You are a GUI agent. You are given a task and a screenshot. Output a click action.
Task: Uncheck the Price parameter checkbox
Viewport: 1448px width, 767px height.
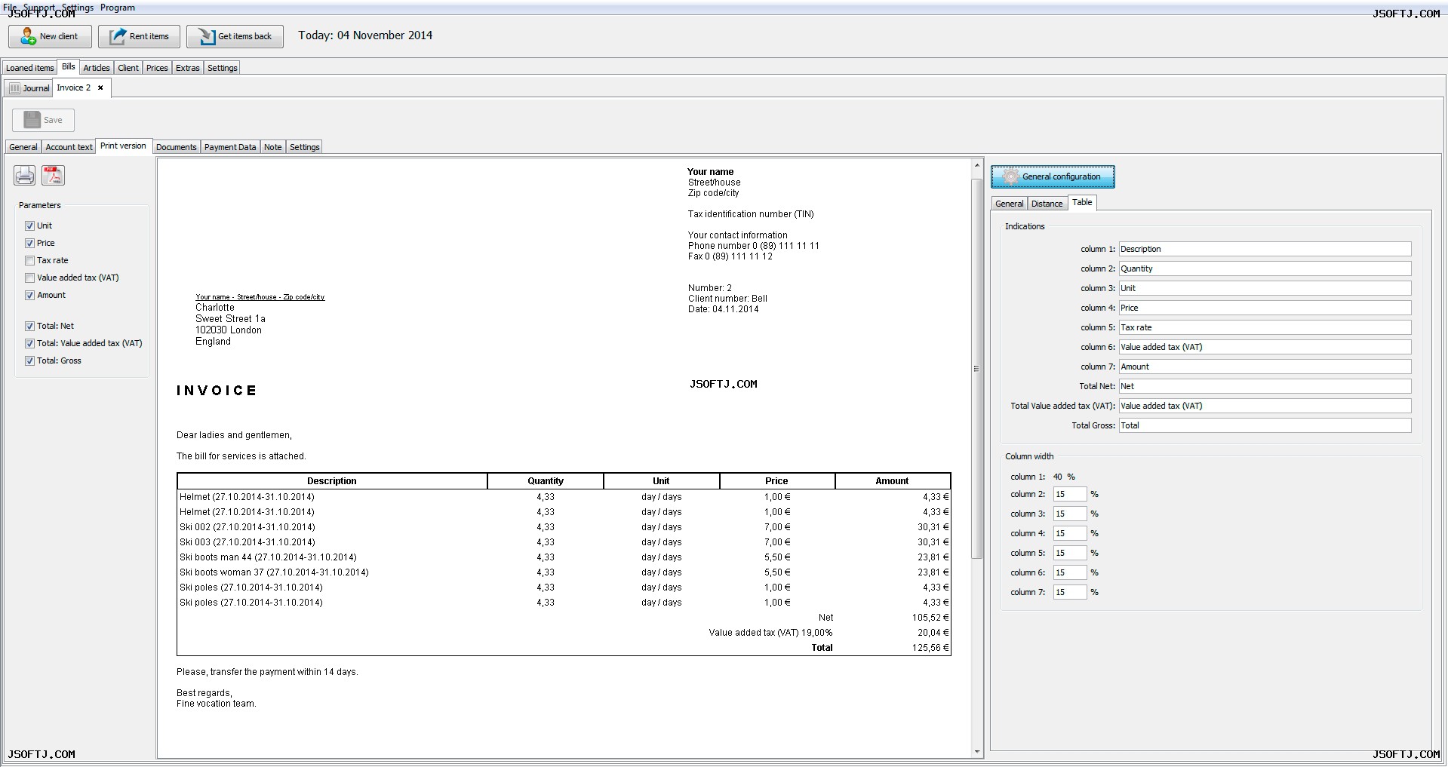click(30, 243)
